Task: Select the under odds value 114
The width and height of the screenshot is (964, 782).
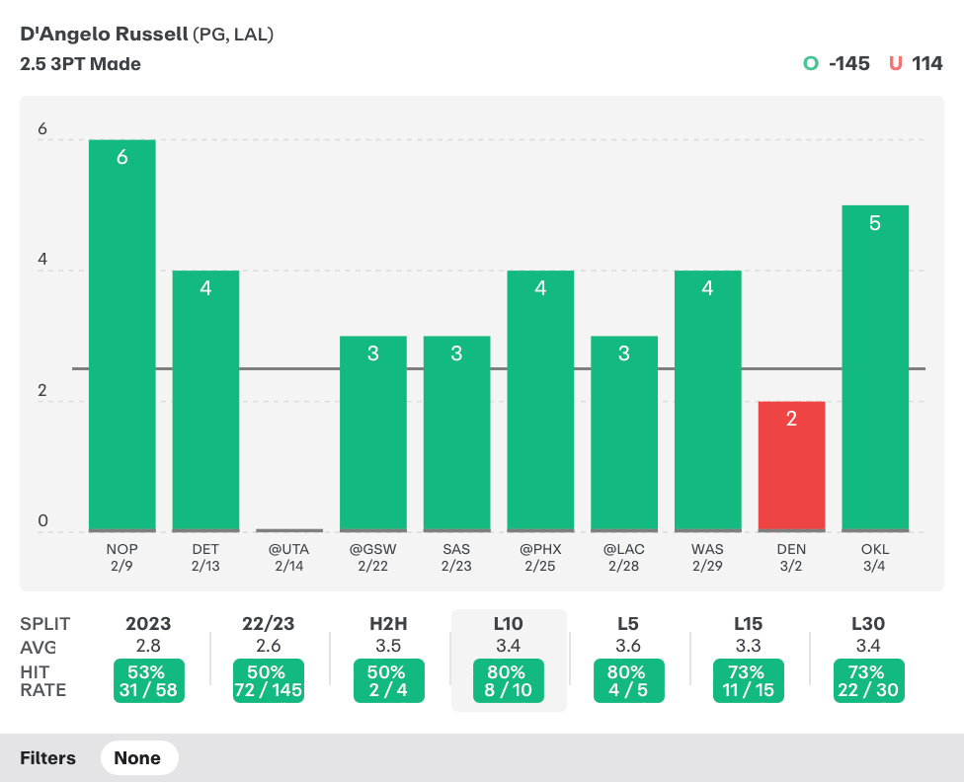Action: tap(927, 63)
